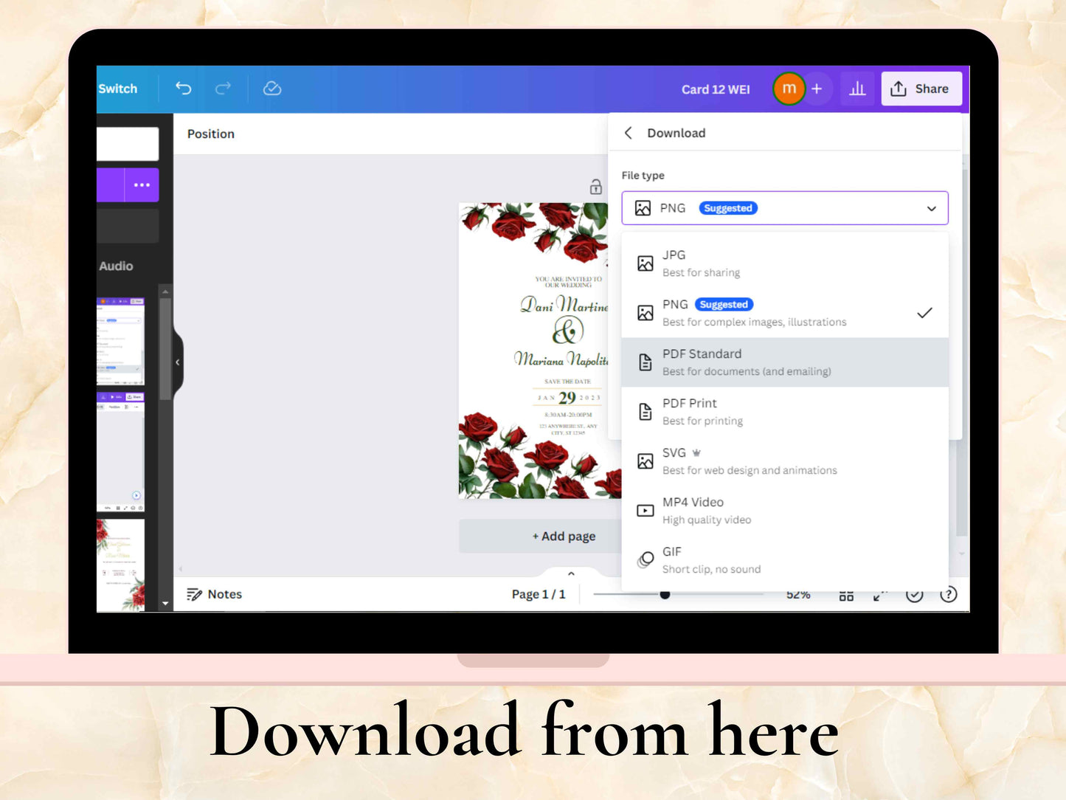This screenshot has width=1066, height=800.
Task: Open the Notes panel
Action: (x=215, y=594)
